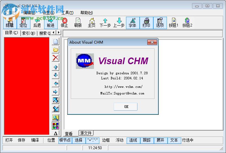Click the diagonal up-left arrow icon
This screenshot has height=153, width=226.
(x=56, y=100)
